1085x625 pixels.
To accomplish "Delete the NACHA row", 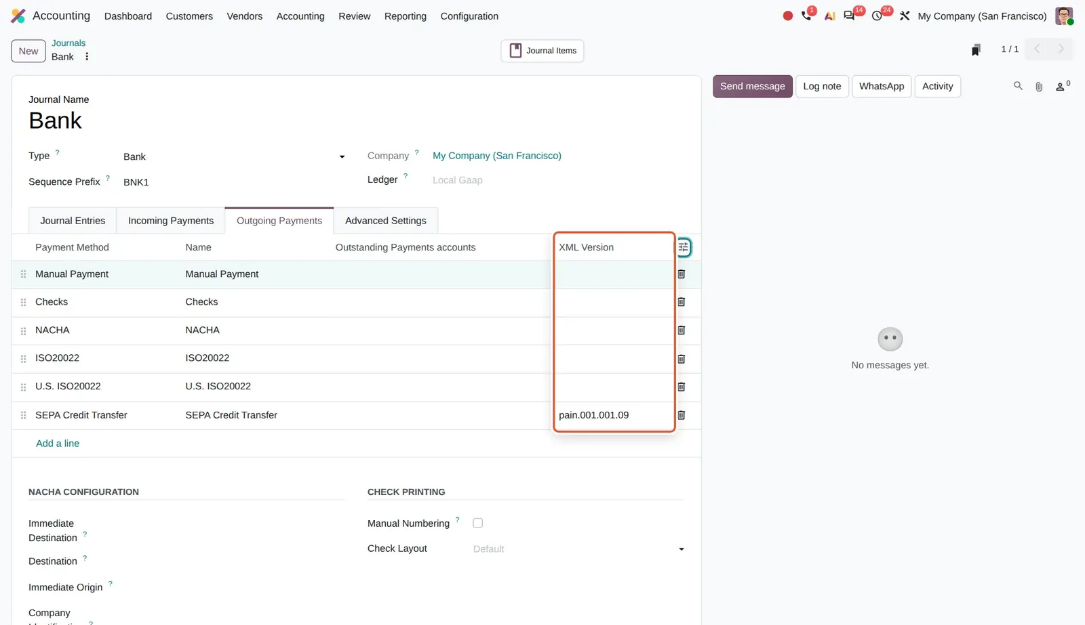I will point(682,330).
